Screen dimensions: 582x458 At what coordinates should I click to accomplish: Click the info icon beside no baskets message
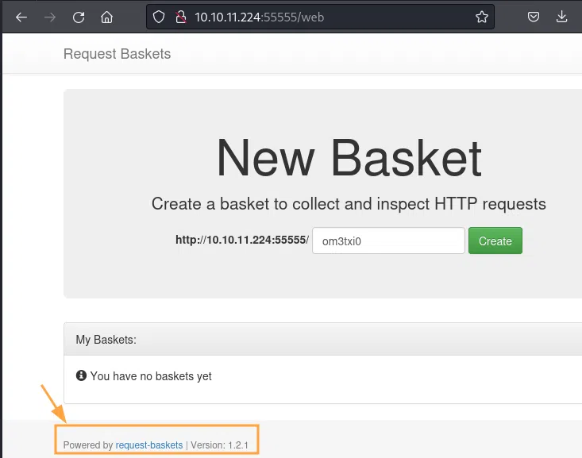tap(80, 376)
